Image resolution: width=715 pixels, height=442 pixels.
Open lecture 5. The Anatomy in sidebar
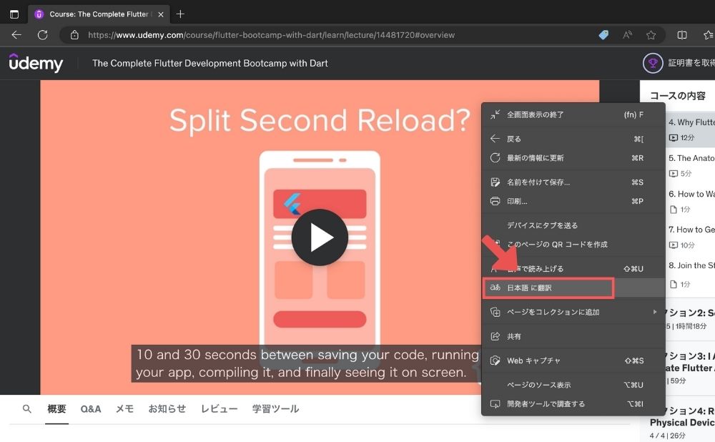[x=691, y=165]
